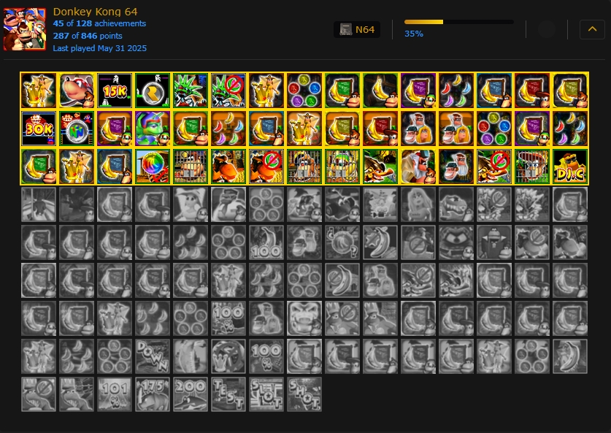Screen dimensions: 611x433
Task: Open the locked 100 banana achievement badge
Action: point(266,242)
